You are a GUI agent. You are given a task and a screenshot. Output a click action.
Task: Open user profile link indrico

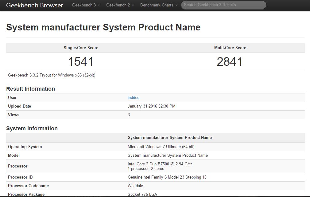pyautogui.click(x=134, y=98)
